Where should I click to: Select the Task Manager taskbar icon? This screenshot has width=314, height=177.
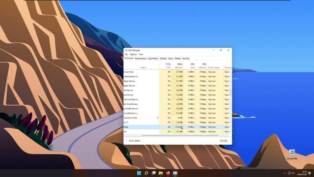click(x=175, y=173)
